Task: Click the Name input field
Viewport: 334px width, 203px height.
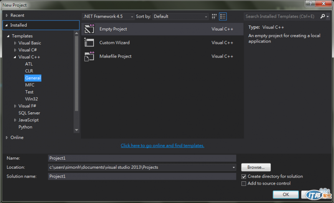Action: pos(142,158)
